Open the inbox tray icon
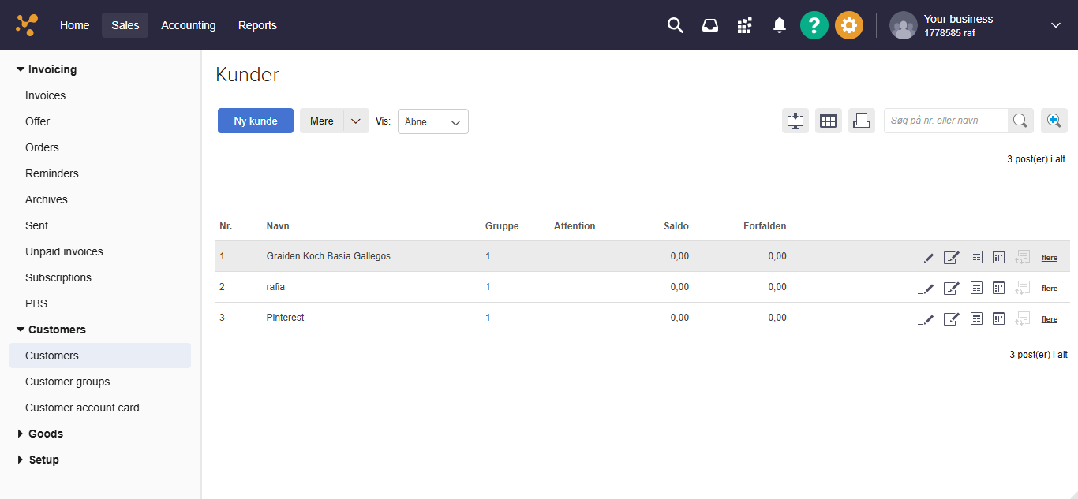The width and height of the screenshot is (1078, 499). (710, 25)
